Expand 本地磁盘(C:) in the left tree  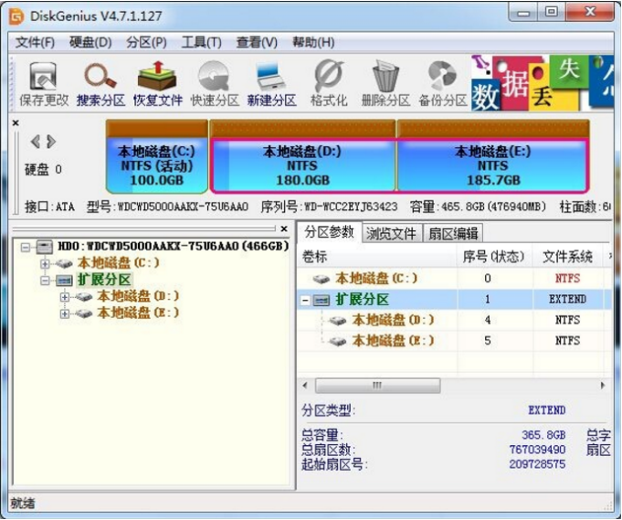tap(45, 263)
